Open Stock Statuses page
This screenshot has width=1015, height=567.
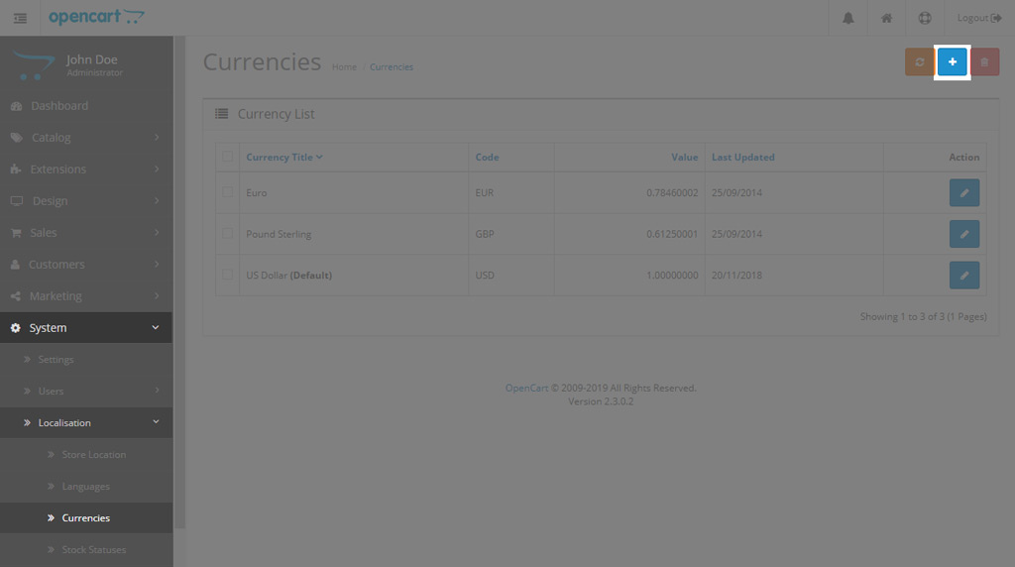coord(86,549)
